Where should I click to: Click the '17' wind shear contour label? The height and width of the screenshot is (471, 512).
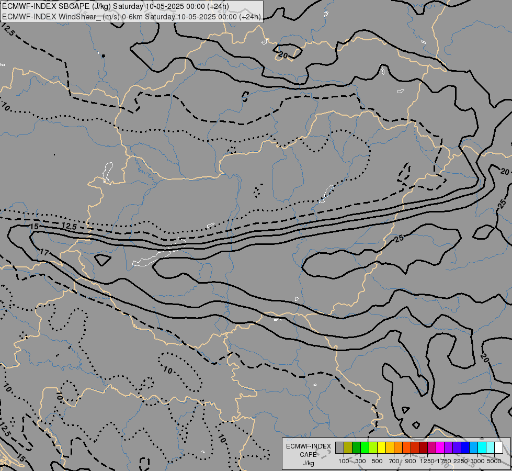(x=44, y=252)
